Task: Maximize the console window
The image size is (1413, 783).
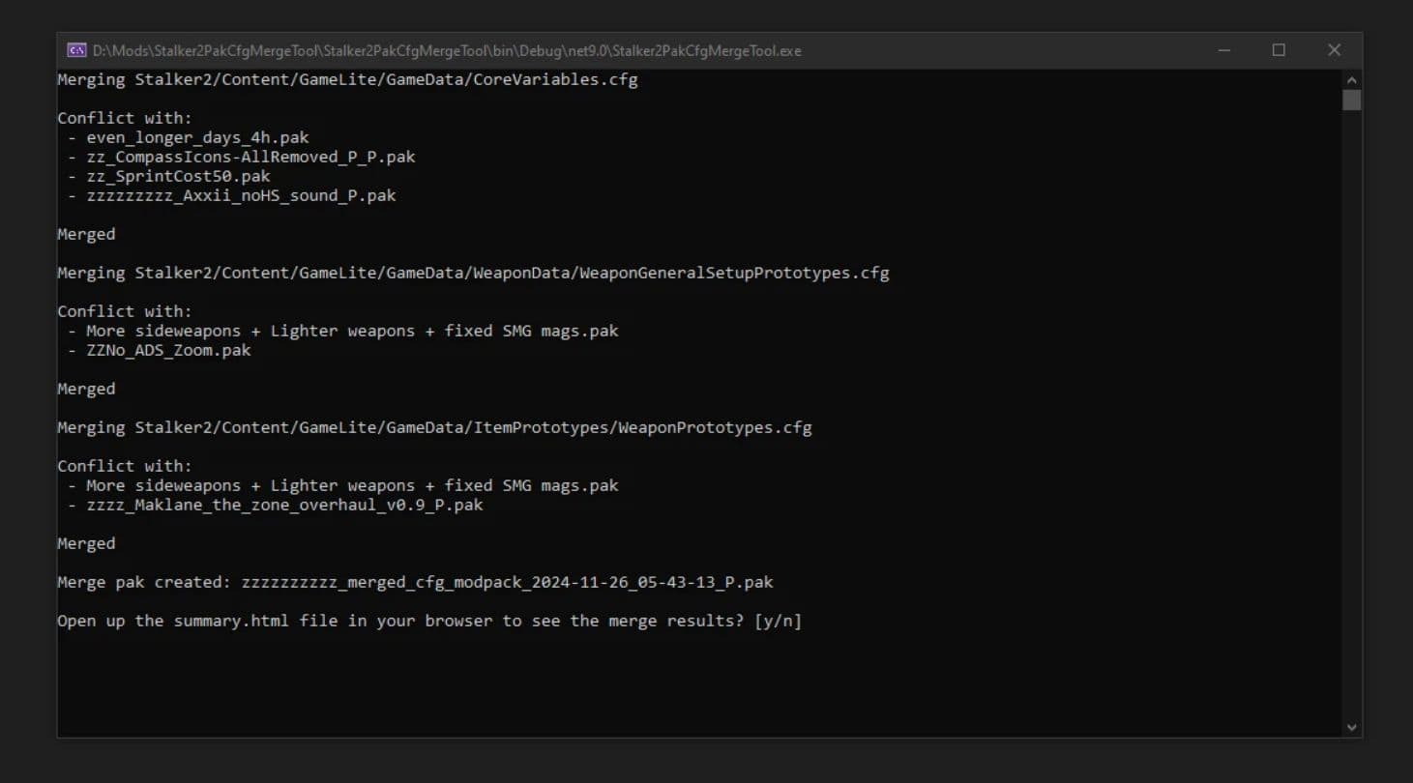Action: 1279,49
